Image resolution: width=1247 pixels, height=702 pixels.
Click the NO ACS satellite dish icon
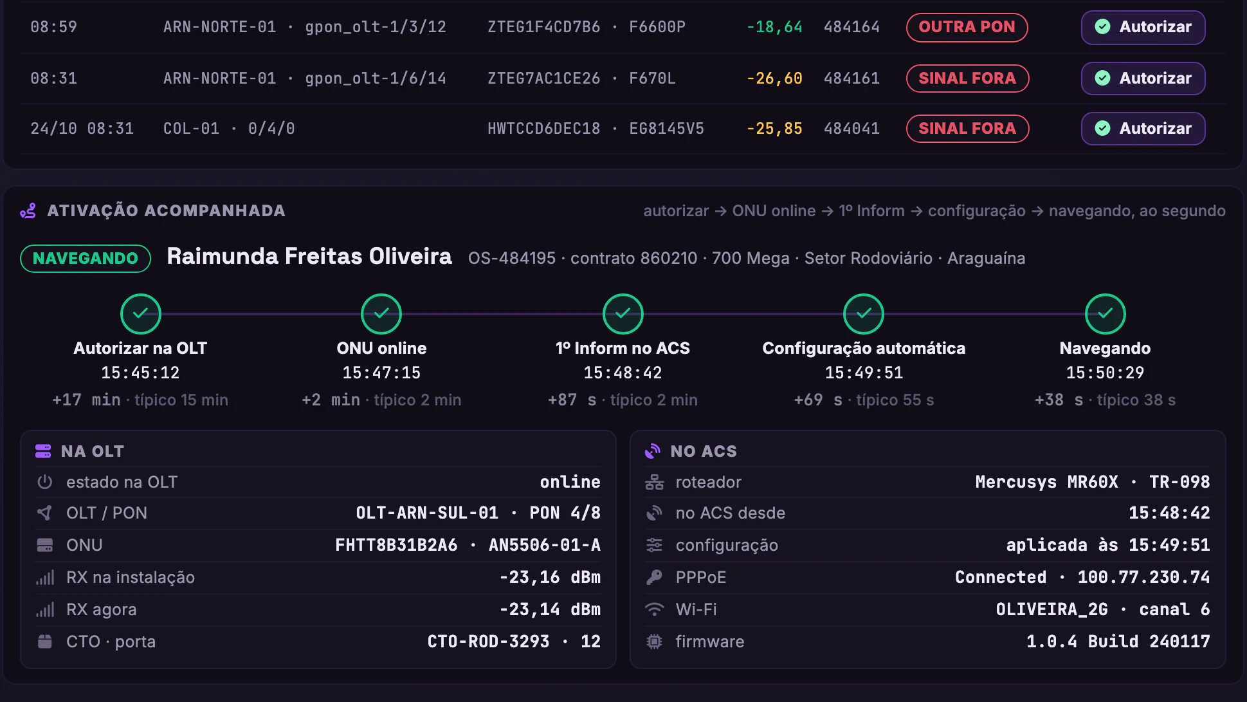pyautogui.click(x=653, y=451)
